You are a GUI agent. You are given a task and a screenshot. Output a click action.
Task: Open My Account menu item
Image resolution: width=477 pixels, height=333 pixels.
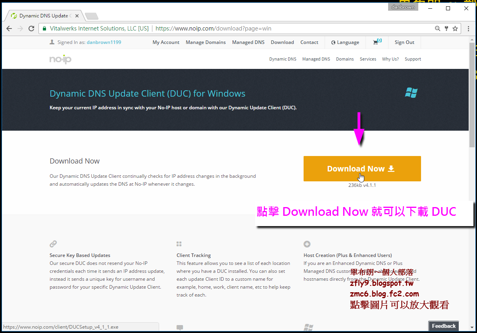coord(166,42)
